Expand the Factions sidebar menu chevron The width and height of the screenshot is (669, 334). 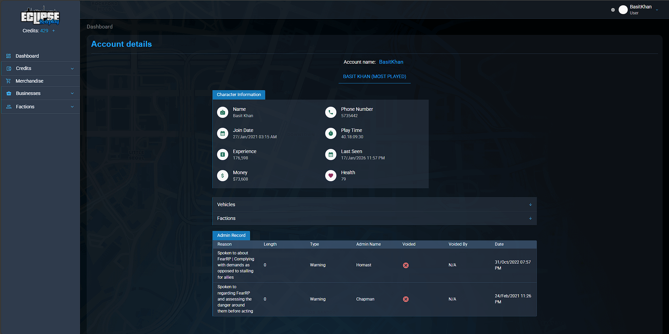coord(72,107)
